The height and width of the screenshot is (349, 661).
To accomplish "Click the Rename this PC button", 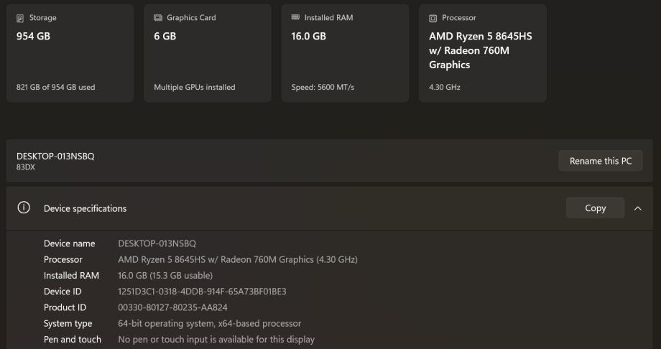I will coord(600,161).
